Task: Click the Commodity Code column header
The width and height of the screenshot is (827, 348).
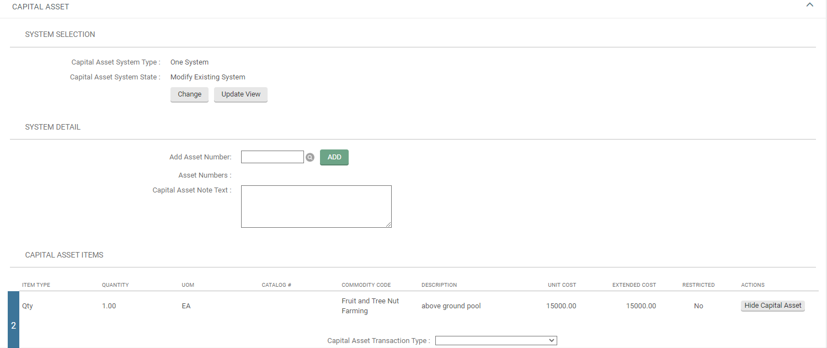Action: (366, 285)
